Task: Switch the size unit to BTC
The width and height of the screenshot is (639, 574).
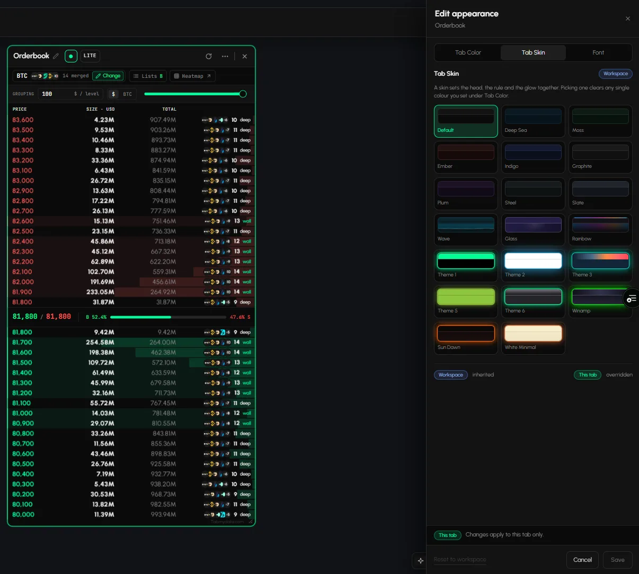Action: point(128,94)
